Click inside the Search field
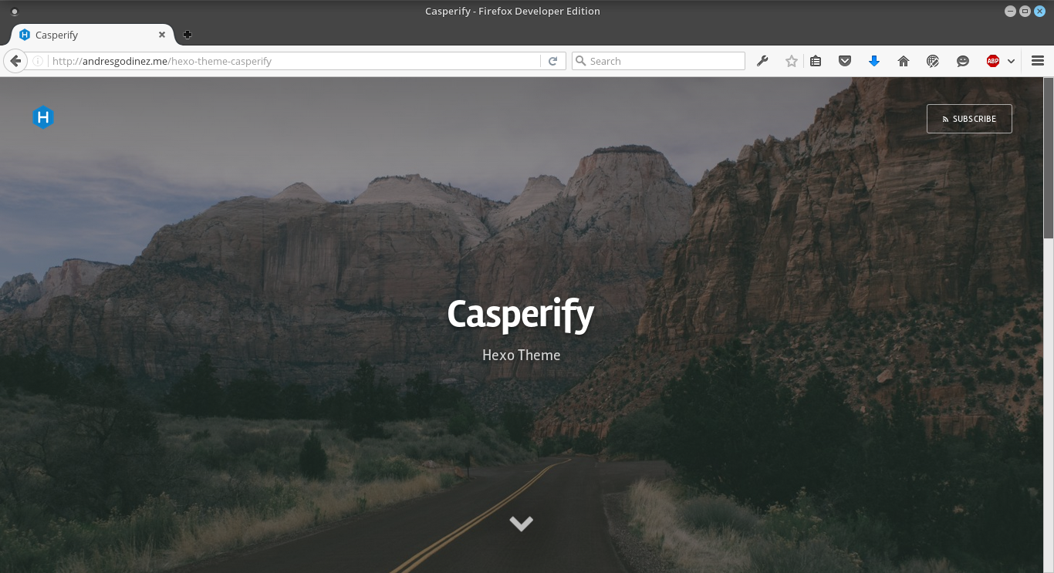This screenshot has height=573, width=1054. (x=657, y=60)
